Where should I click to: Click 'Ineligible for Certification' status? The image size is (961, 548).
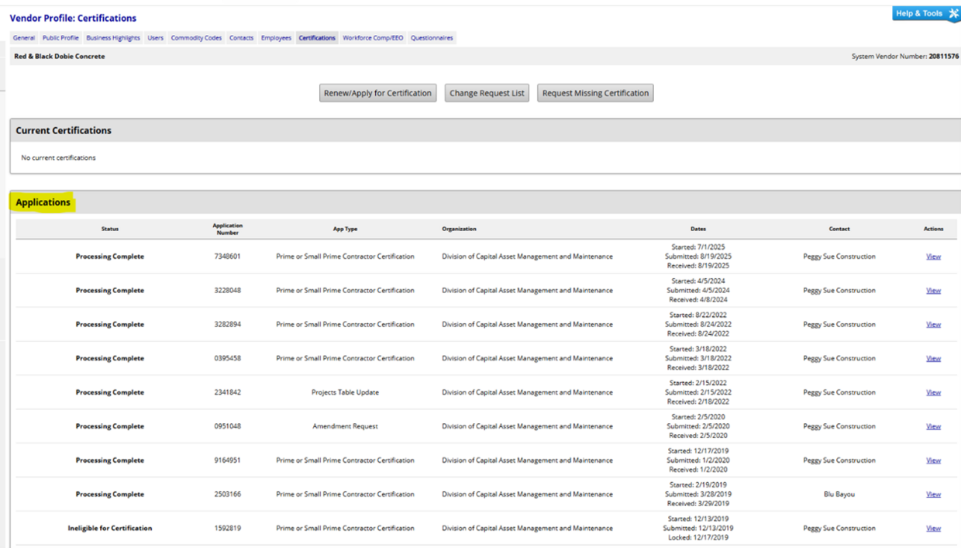pyautogui.click(x=110, y=529)
